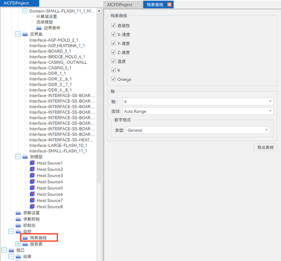The height and width of the screenshot is (261, 281).
Task: Uncheck the 连续性 residual checkbox
Action: (114, 25)
